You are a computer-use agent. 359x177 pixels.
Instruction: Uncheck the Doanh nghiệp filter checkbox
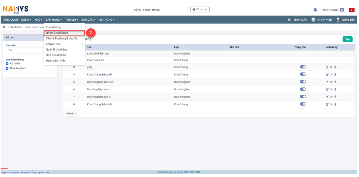8,68
